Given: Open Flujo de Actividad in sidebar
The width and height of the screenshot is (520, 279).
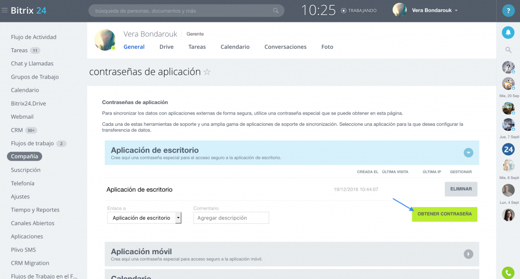Looking at the screenshot, I should click(34, 37).
